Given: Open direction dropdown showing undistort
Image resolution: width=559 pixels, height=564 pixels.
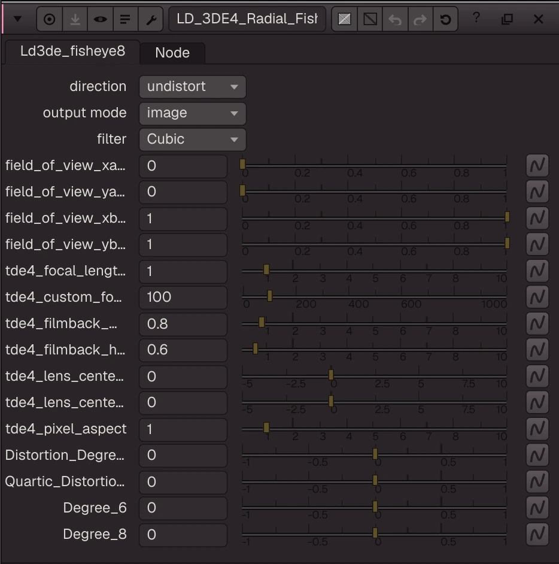Looking at the screenshot, I should [193, 87].
